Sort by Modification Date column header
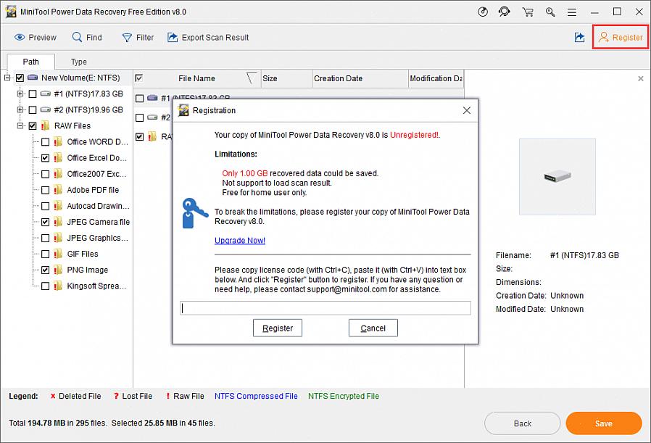The image size is (651, 443). (436, 78)
